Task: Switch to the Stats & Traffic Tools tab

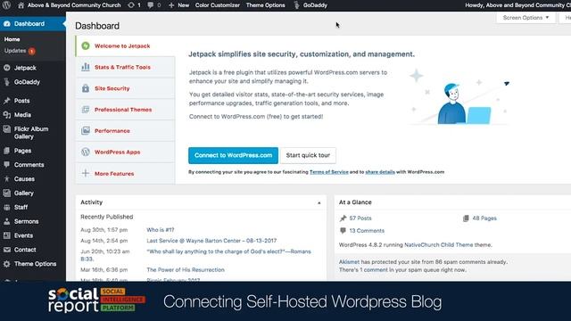Action: (x=125, y=67)
